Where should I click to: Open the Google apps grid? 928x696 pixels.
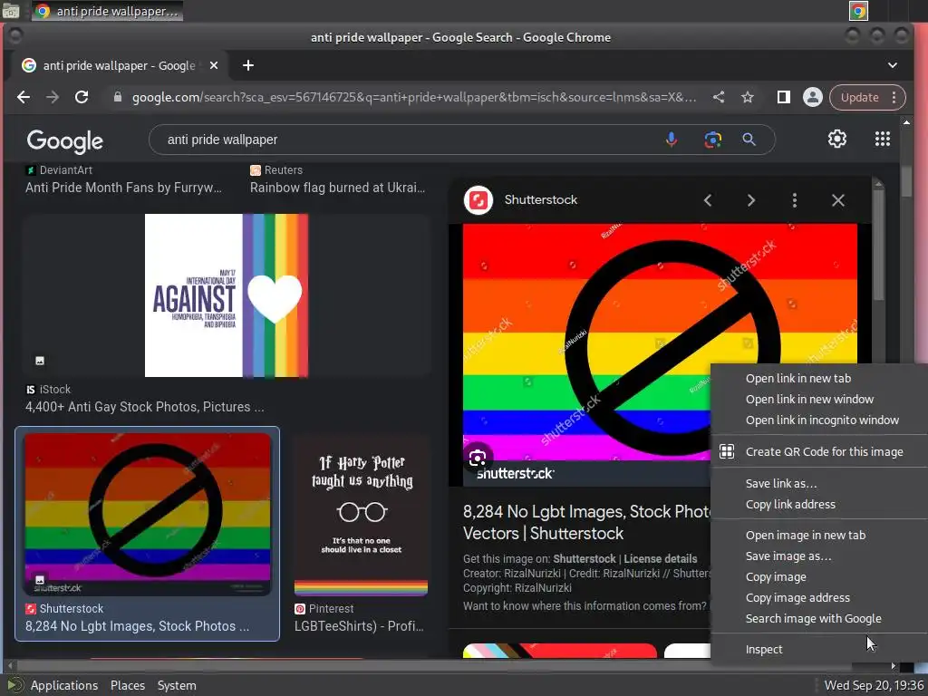[883, 139]
